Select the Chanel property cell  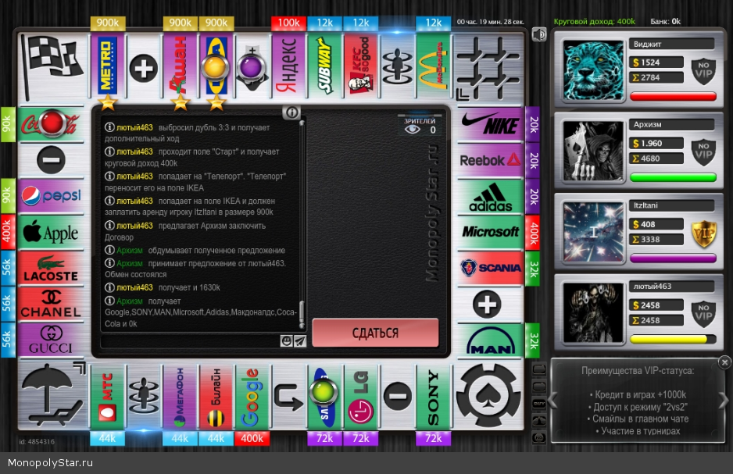(x=51, y=304)
